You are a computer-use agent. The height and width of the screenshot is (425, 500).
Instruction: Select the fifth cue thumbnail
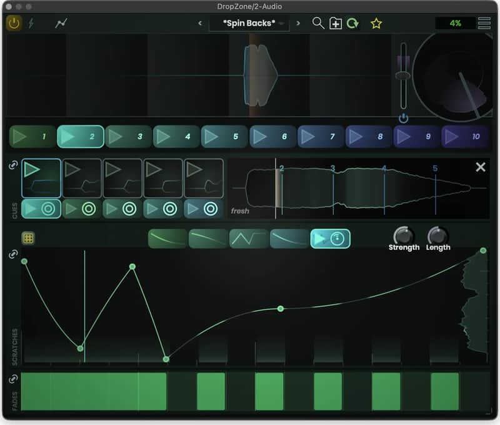tap(204, 178)
